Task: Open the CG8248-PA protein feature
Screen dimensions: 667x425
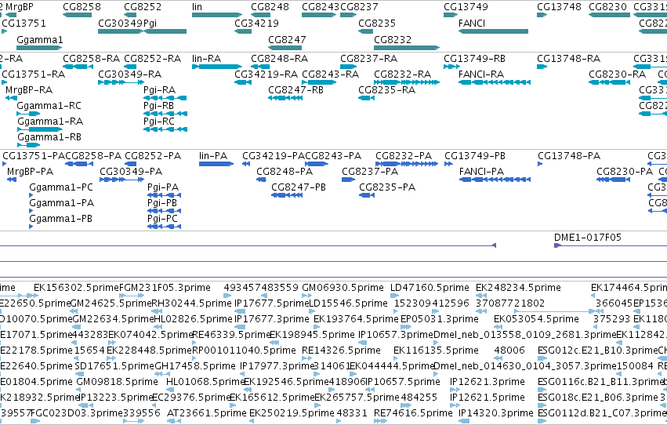Action: (x=261, y=180)
